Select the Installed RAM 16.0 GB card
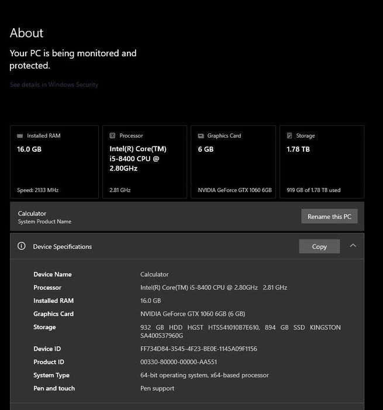The height and width of the screenshot is (410, 383). click(54, 162)
